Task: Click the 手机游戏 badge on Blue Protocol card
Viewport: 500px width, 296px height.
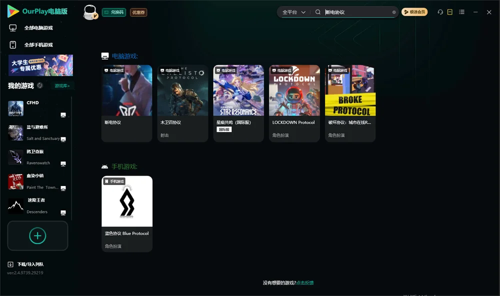Action: [x=114, y=181]
